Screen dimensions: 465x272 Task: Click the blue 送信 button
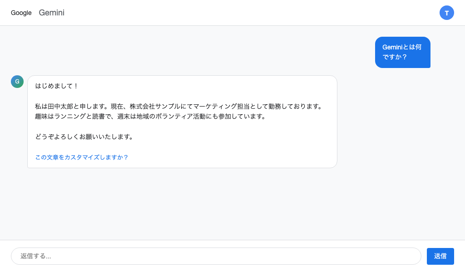440,256
